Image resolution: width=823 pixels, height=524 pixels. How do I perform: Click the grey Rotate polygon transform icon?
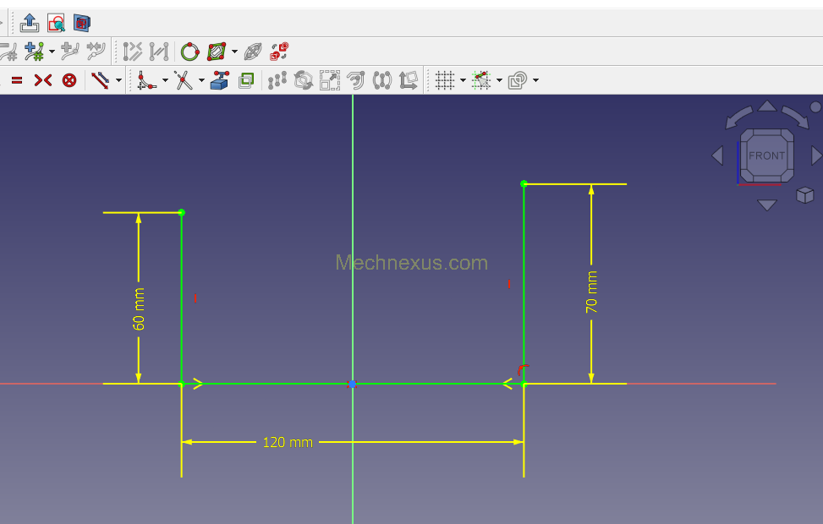pos(304,80)
